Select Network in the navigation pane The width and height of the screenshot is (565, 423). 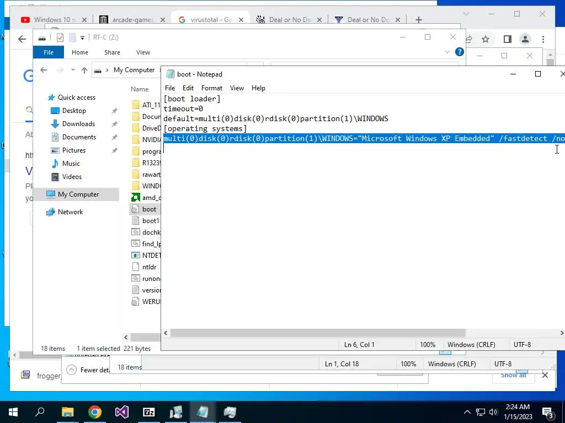70,212
